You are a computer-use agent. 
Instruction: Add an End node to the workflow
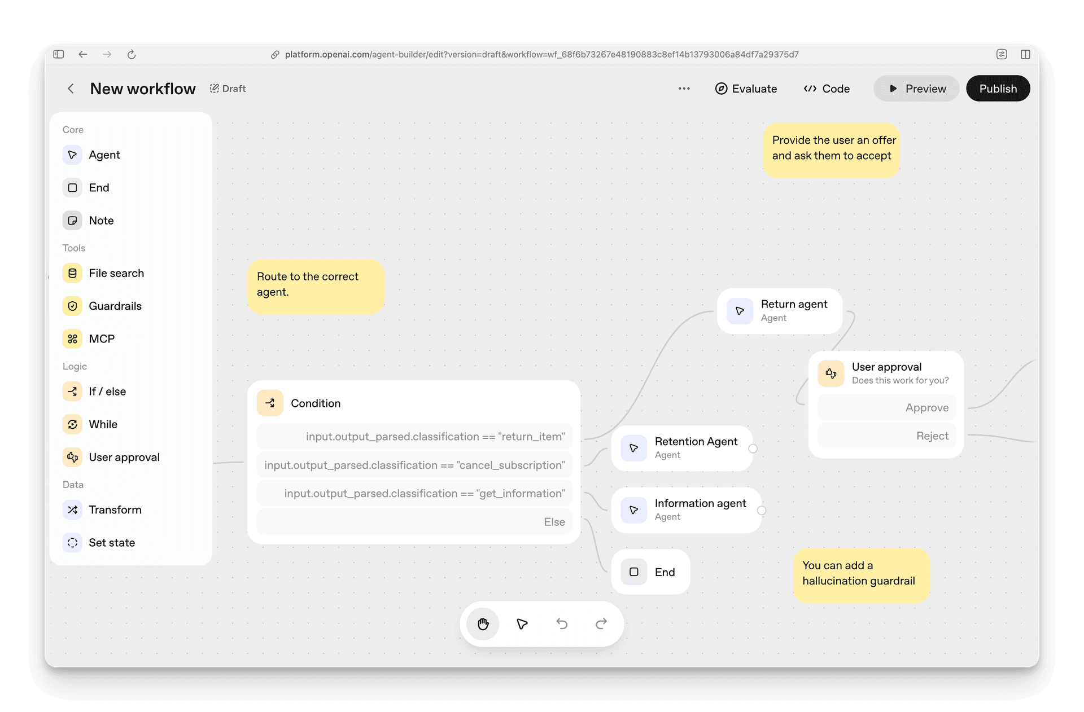click(99, 187)
